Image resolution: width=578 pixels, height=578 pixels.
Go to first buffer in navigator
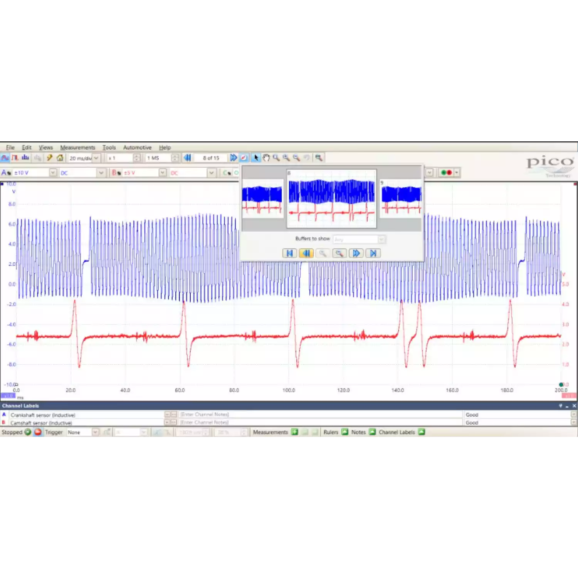pyautogui.click(x=289, y=253)
